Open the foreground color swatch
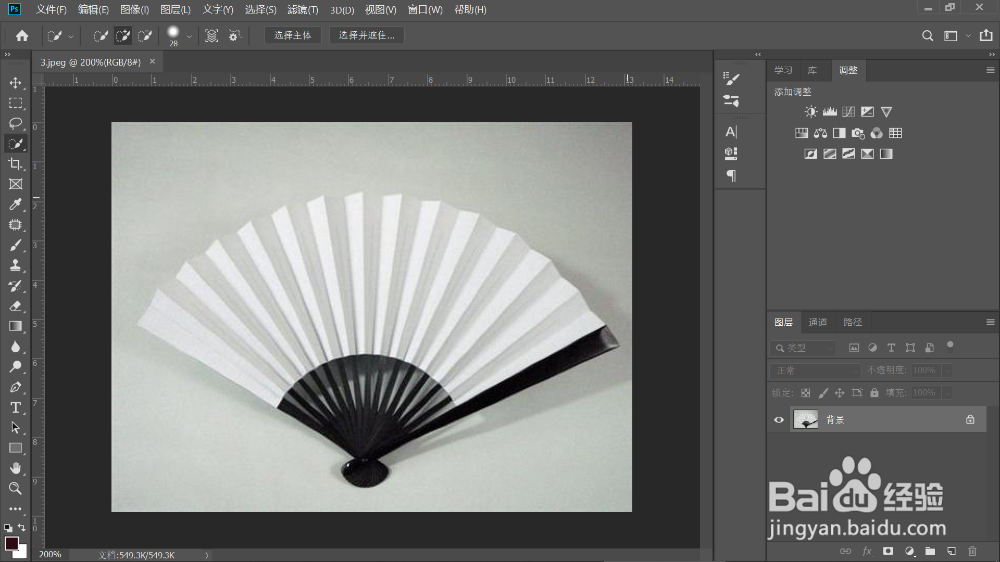Viewport: 1000px width, 562px height. 11,543
